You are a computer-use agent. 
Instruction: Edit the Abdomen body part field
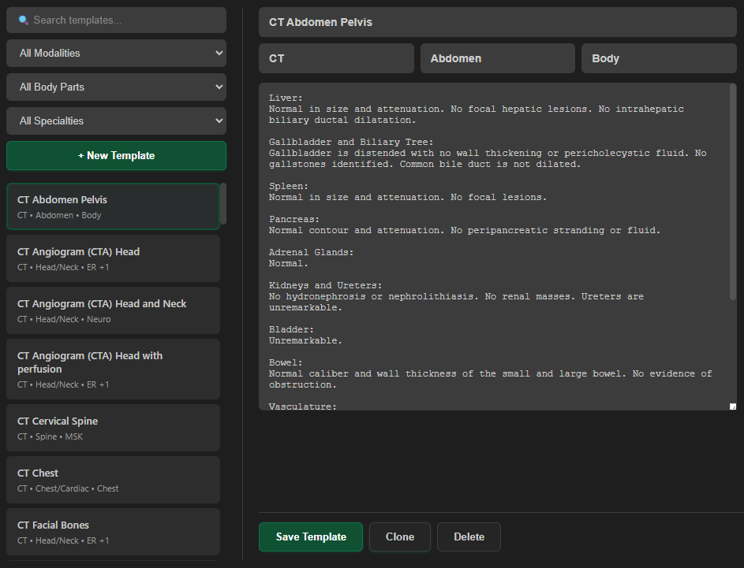click(497, 58)
